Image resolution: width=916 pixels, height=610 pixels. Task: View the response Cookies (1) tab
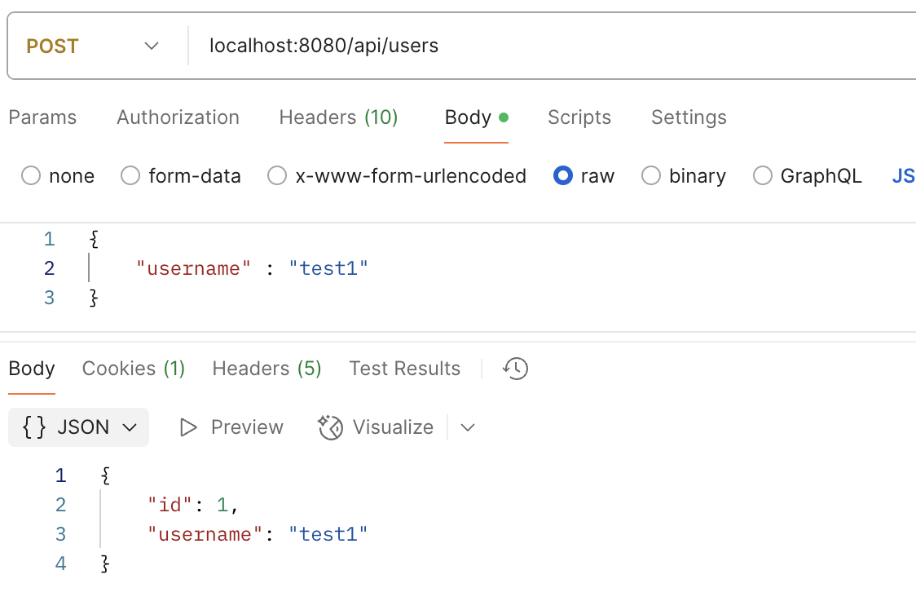tap(134, 369)
